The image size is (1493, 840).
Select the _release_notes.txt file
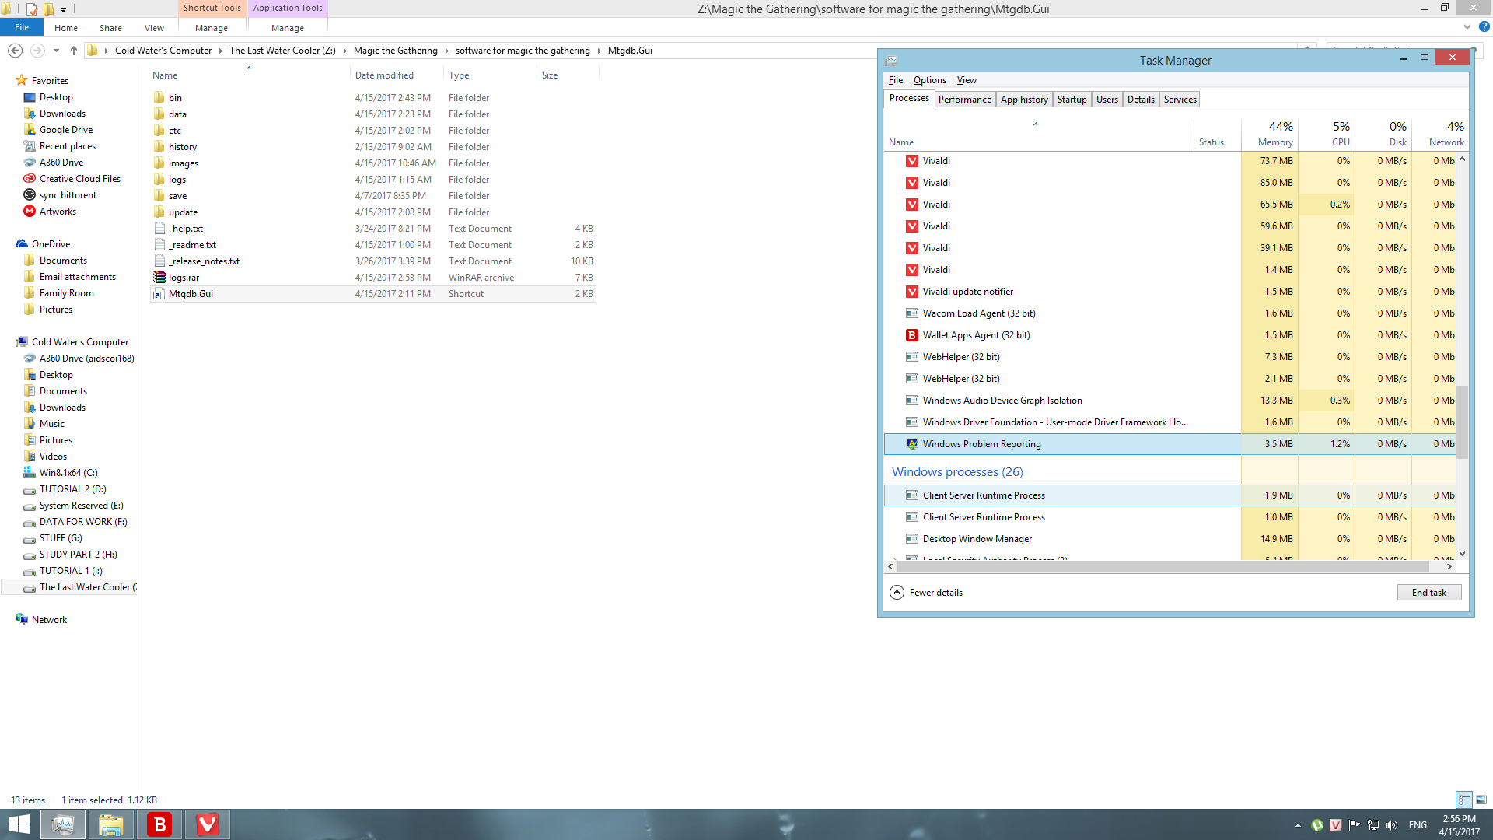[204, 261]
